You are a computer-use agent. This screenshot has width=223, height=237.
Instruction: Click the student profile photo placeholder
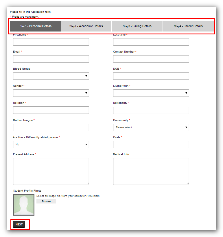click(24, 205)
